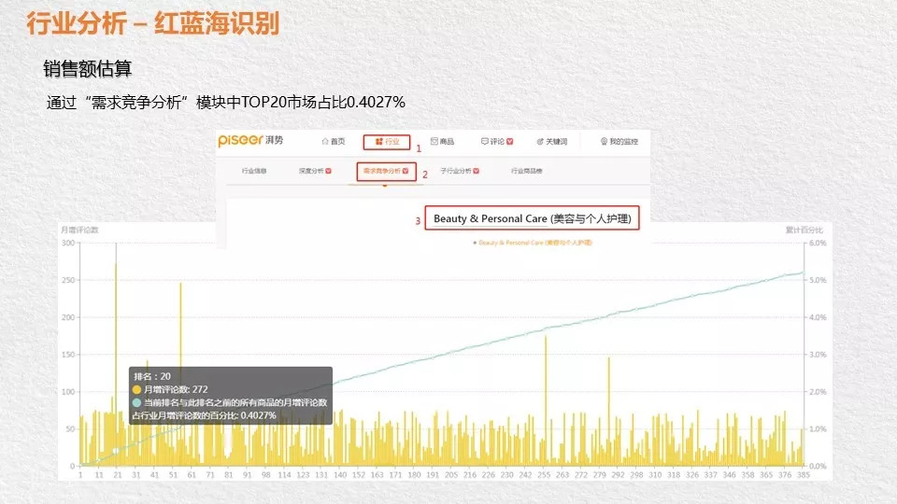
Task: Click the x-axis label 1
Action: tap(80, 475)
